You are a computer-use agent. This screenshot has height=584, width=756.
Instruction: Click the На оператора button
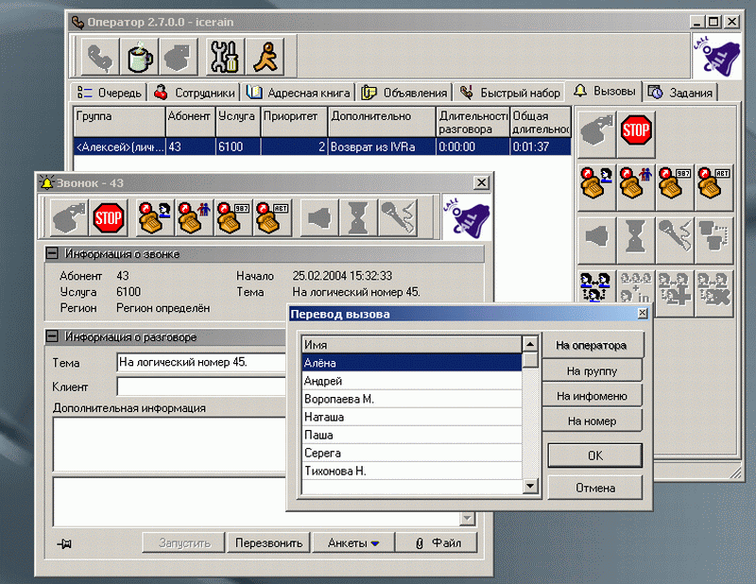tap(592, 345)
